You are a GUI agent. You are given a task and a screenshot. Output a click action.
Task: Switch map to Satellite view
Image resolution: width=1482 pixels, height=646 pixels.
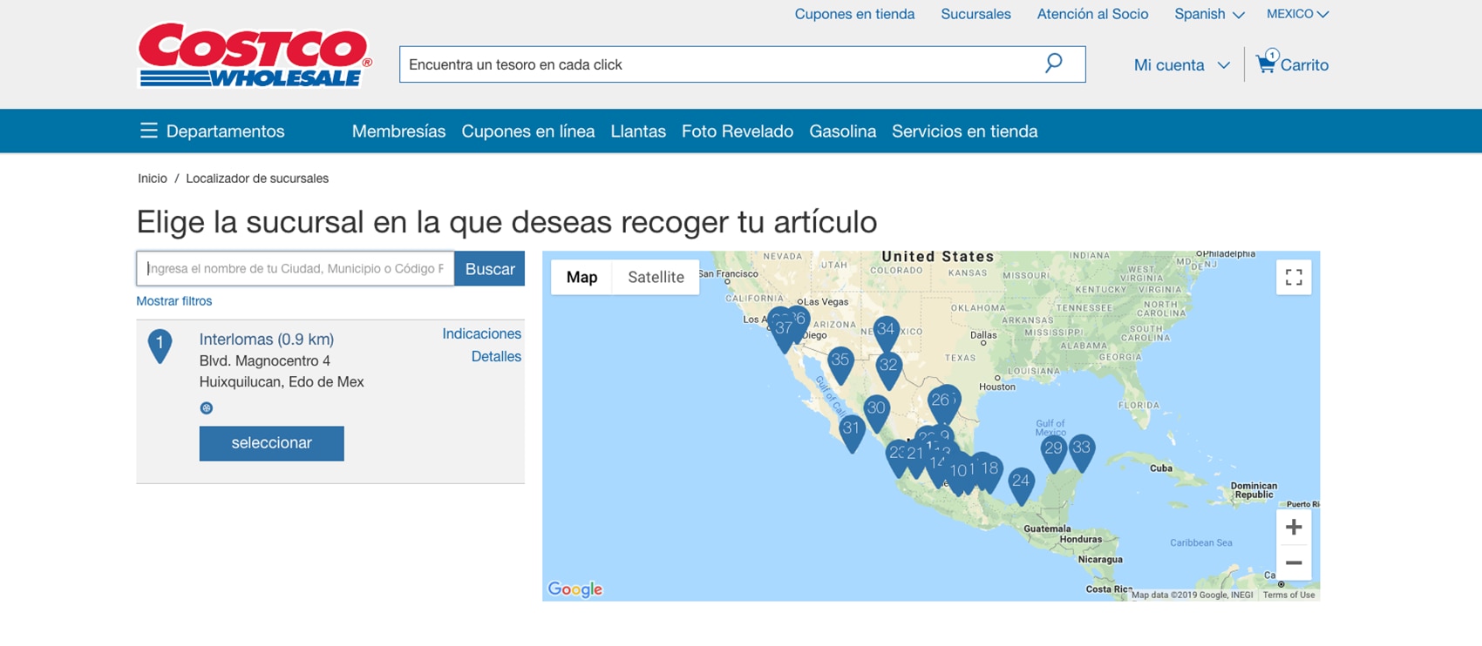pos(656,277)
